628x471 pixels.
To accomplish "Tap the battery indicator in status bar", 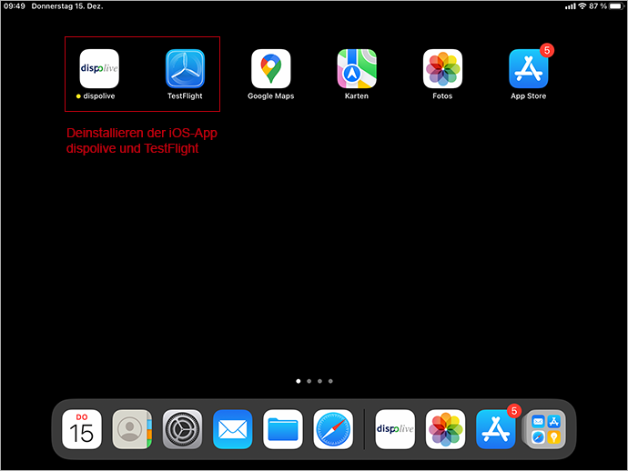I will 617,6.
